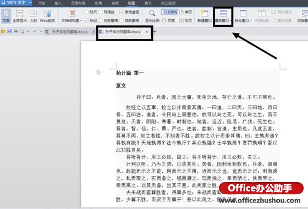The height and width of the screenshot is (209, 308).
Task: Enable the 导航窗格 navigation pane checkbox
Action: pyautogui.click(x=122, y=20)
